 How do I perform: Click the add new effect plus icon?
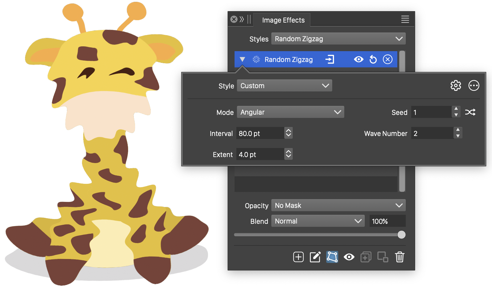tap(298, 257)
